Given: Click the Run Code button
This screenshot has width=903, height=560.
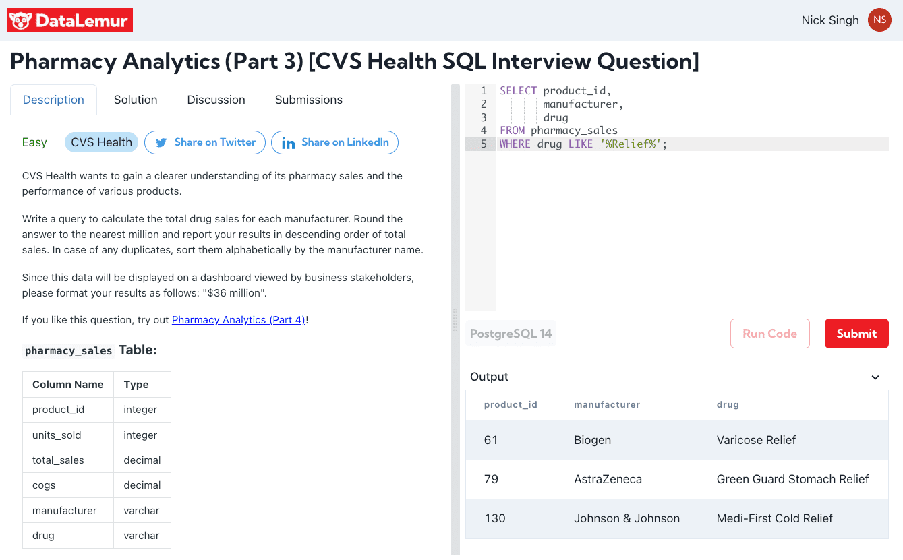Looking at the screenshot, I should 769,334.
